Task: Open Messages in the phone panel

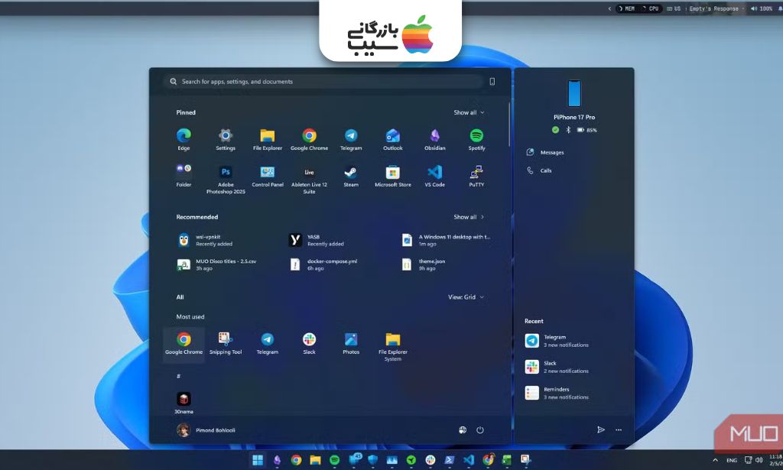Action: [545, 152]
